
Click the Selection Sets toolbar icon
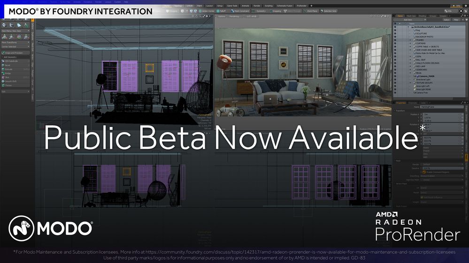[x=322, y=11]
